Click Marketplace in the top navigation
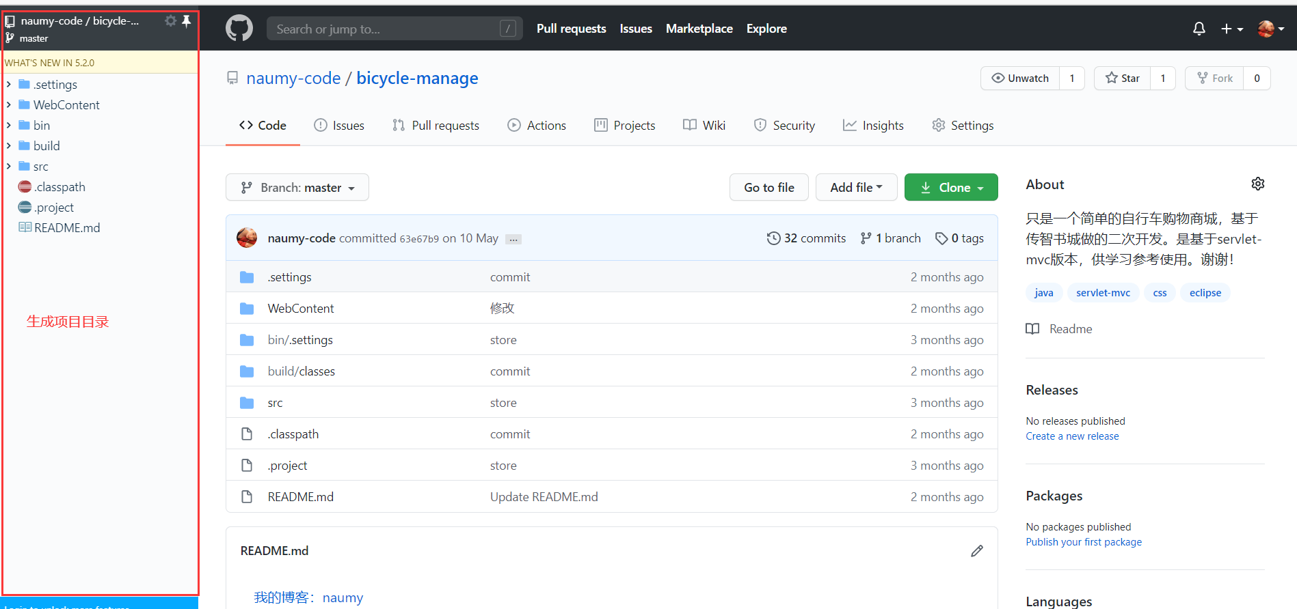1297x609 pixels. click(699, 29)
